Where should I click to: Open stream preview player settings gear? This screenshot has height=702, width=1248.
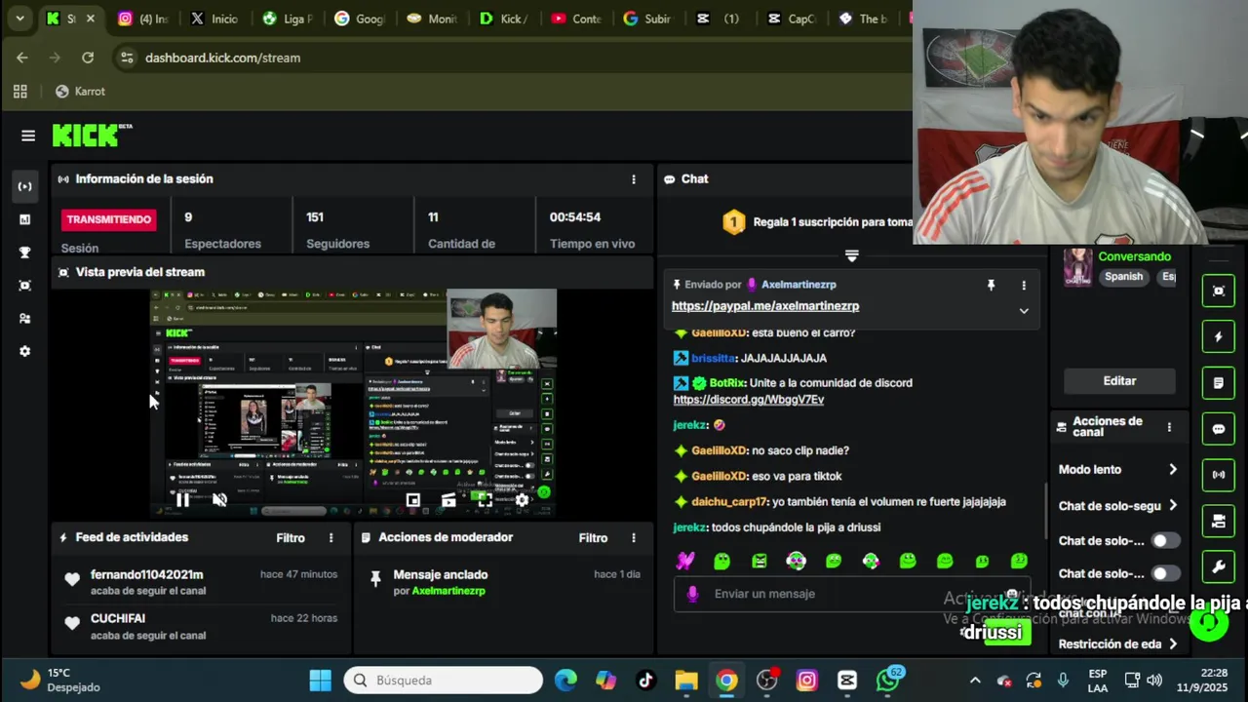coord(522,500)
